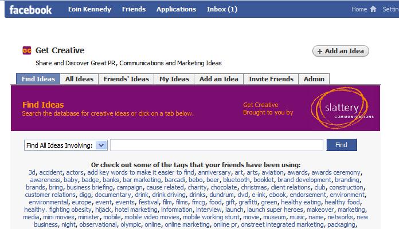399x229 pixels.
Task: Click the mobile working stunt tag
Action: pos(211,217)
